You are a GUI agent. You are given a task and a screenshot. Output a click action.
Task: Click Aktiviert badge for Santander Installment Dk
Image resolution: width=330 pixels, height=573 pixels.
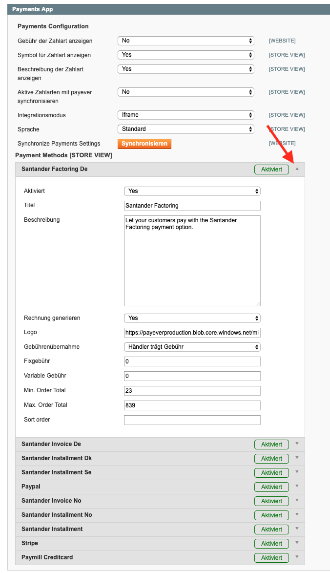(271, 459)
